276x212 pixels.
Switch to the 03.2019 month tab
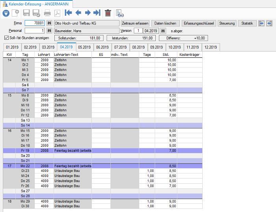[48, 47]
